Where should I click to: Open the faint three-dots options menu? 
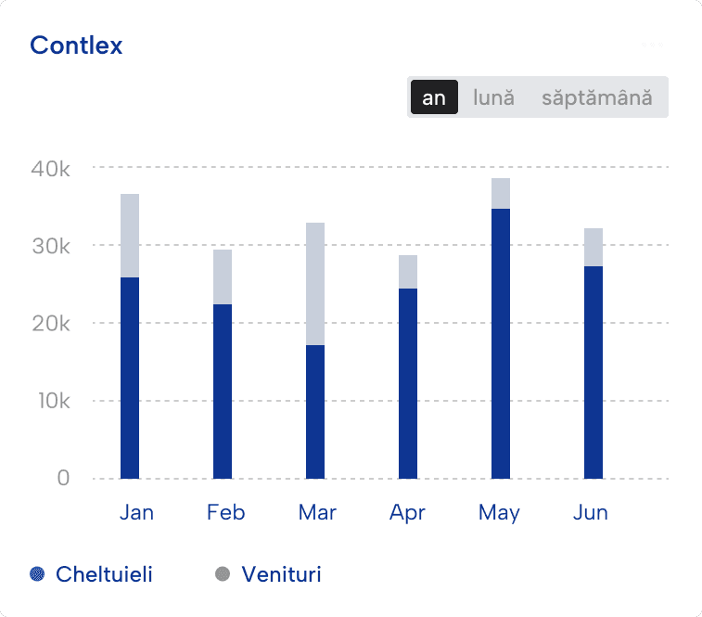click(x=652, y=45)
